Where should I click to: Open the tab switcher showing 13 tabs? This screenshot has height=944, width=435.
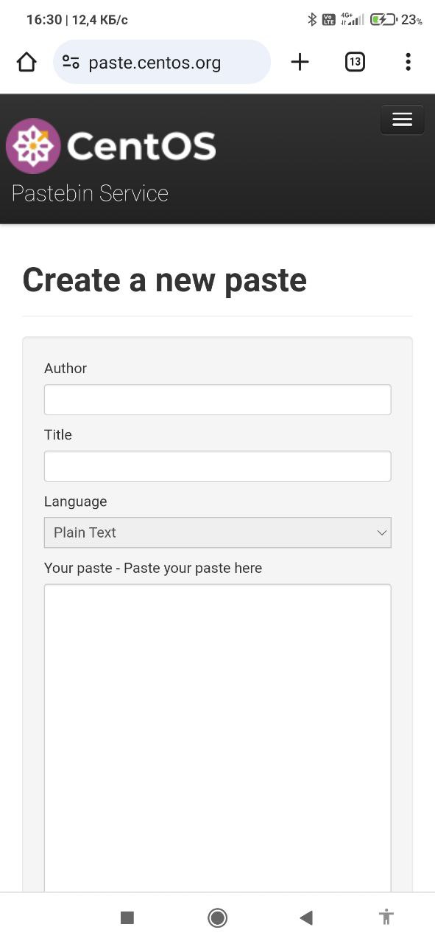tap(355, 62)
